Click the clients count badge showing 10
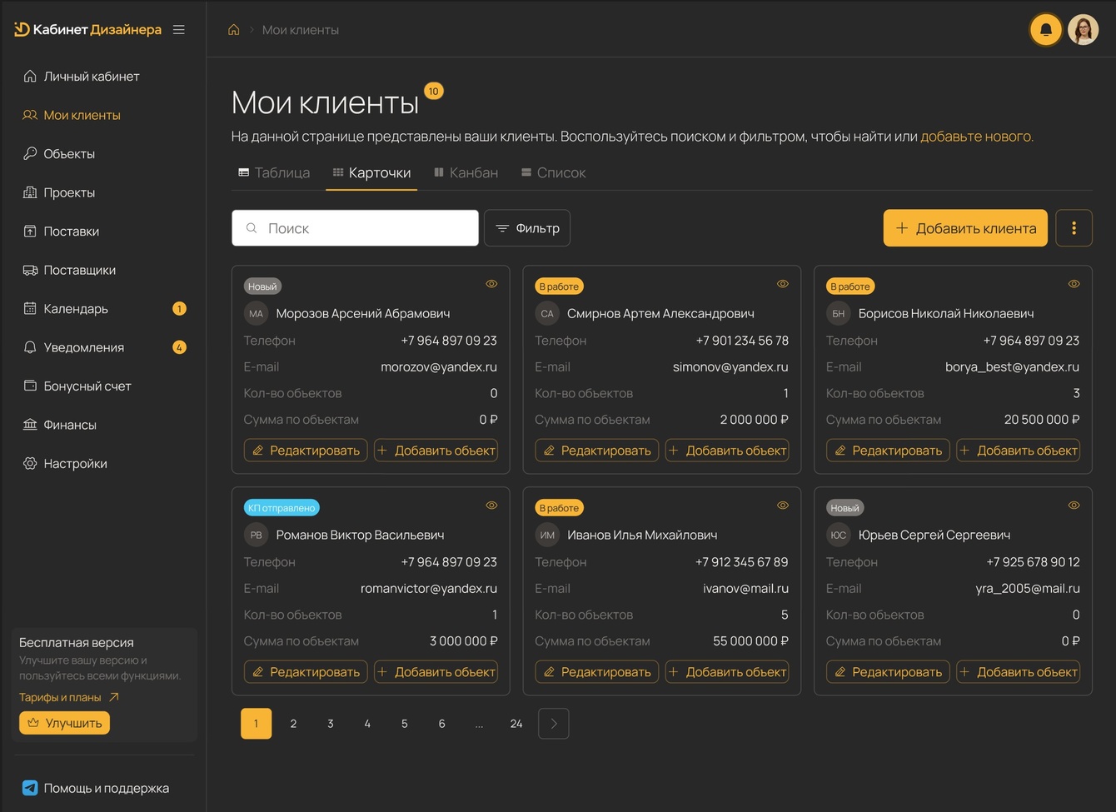The height and width of the screenshot is (812, 1116). coord(434,91)
